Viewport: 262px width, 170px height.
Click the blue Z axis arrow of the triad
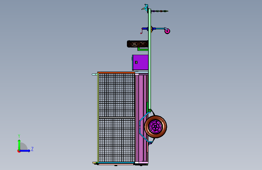pos(25,151)
